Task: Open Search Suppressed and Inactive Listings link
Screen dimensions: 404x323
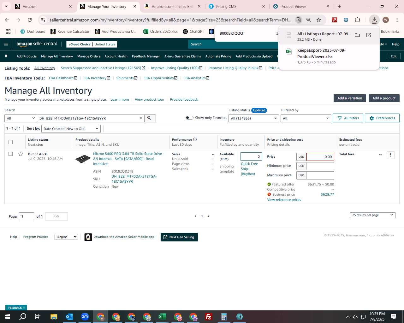Action: (x=103, y=68)
